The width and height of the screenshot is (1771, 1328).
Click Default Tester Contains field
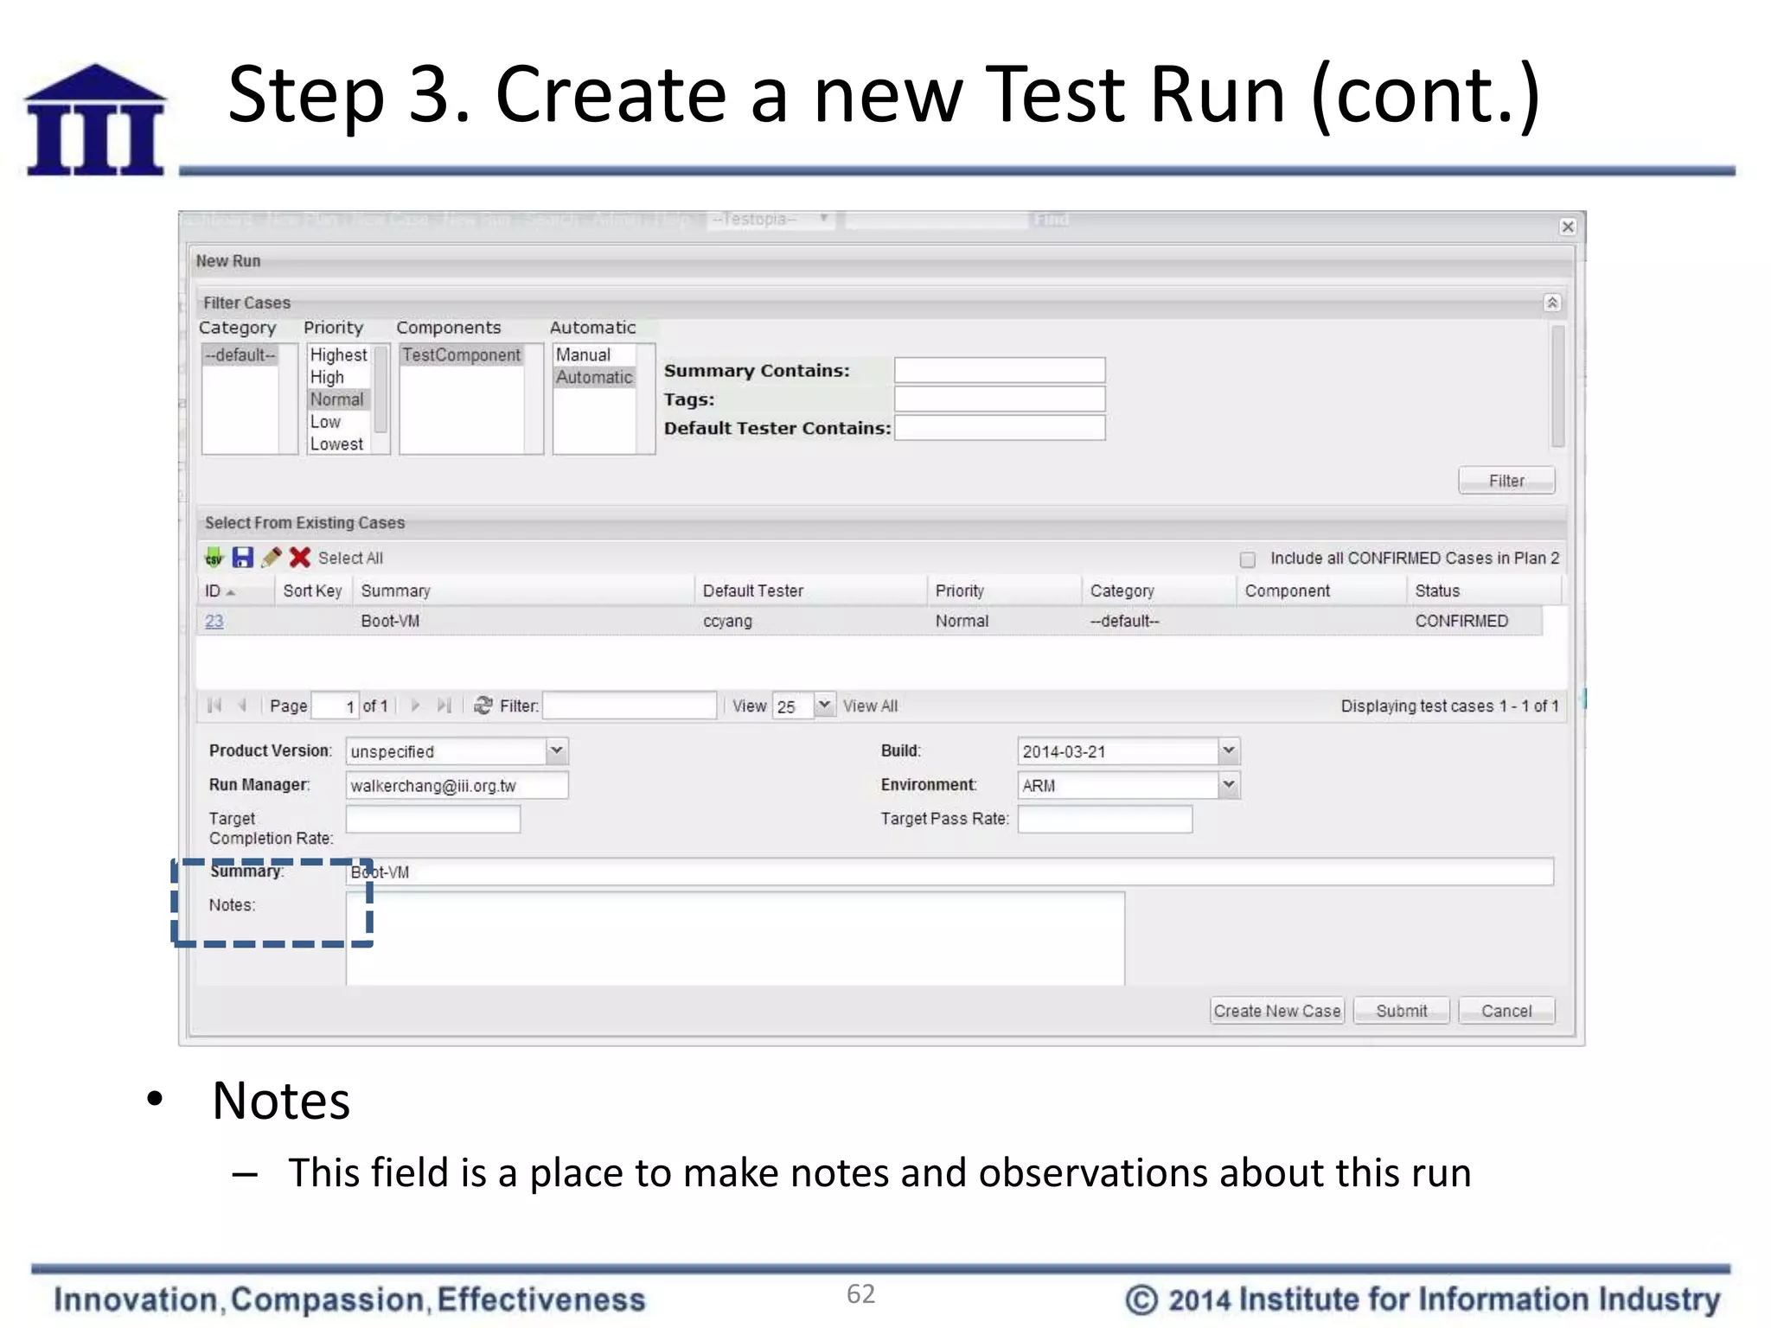[x=1000, y=428]
